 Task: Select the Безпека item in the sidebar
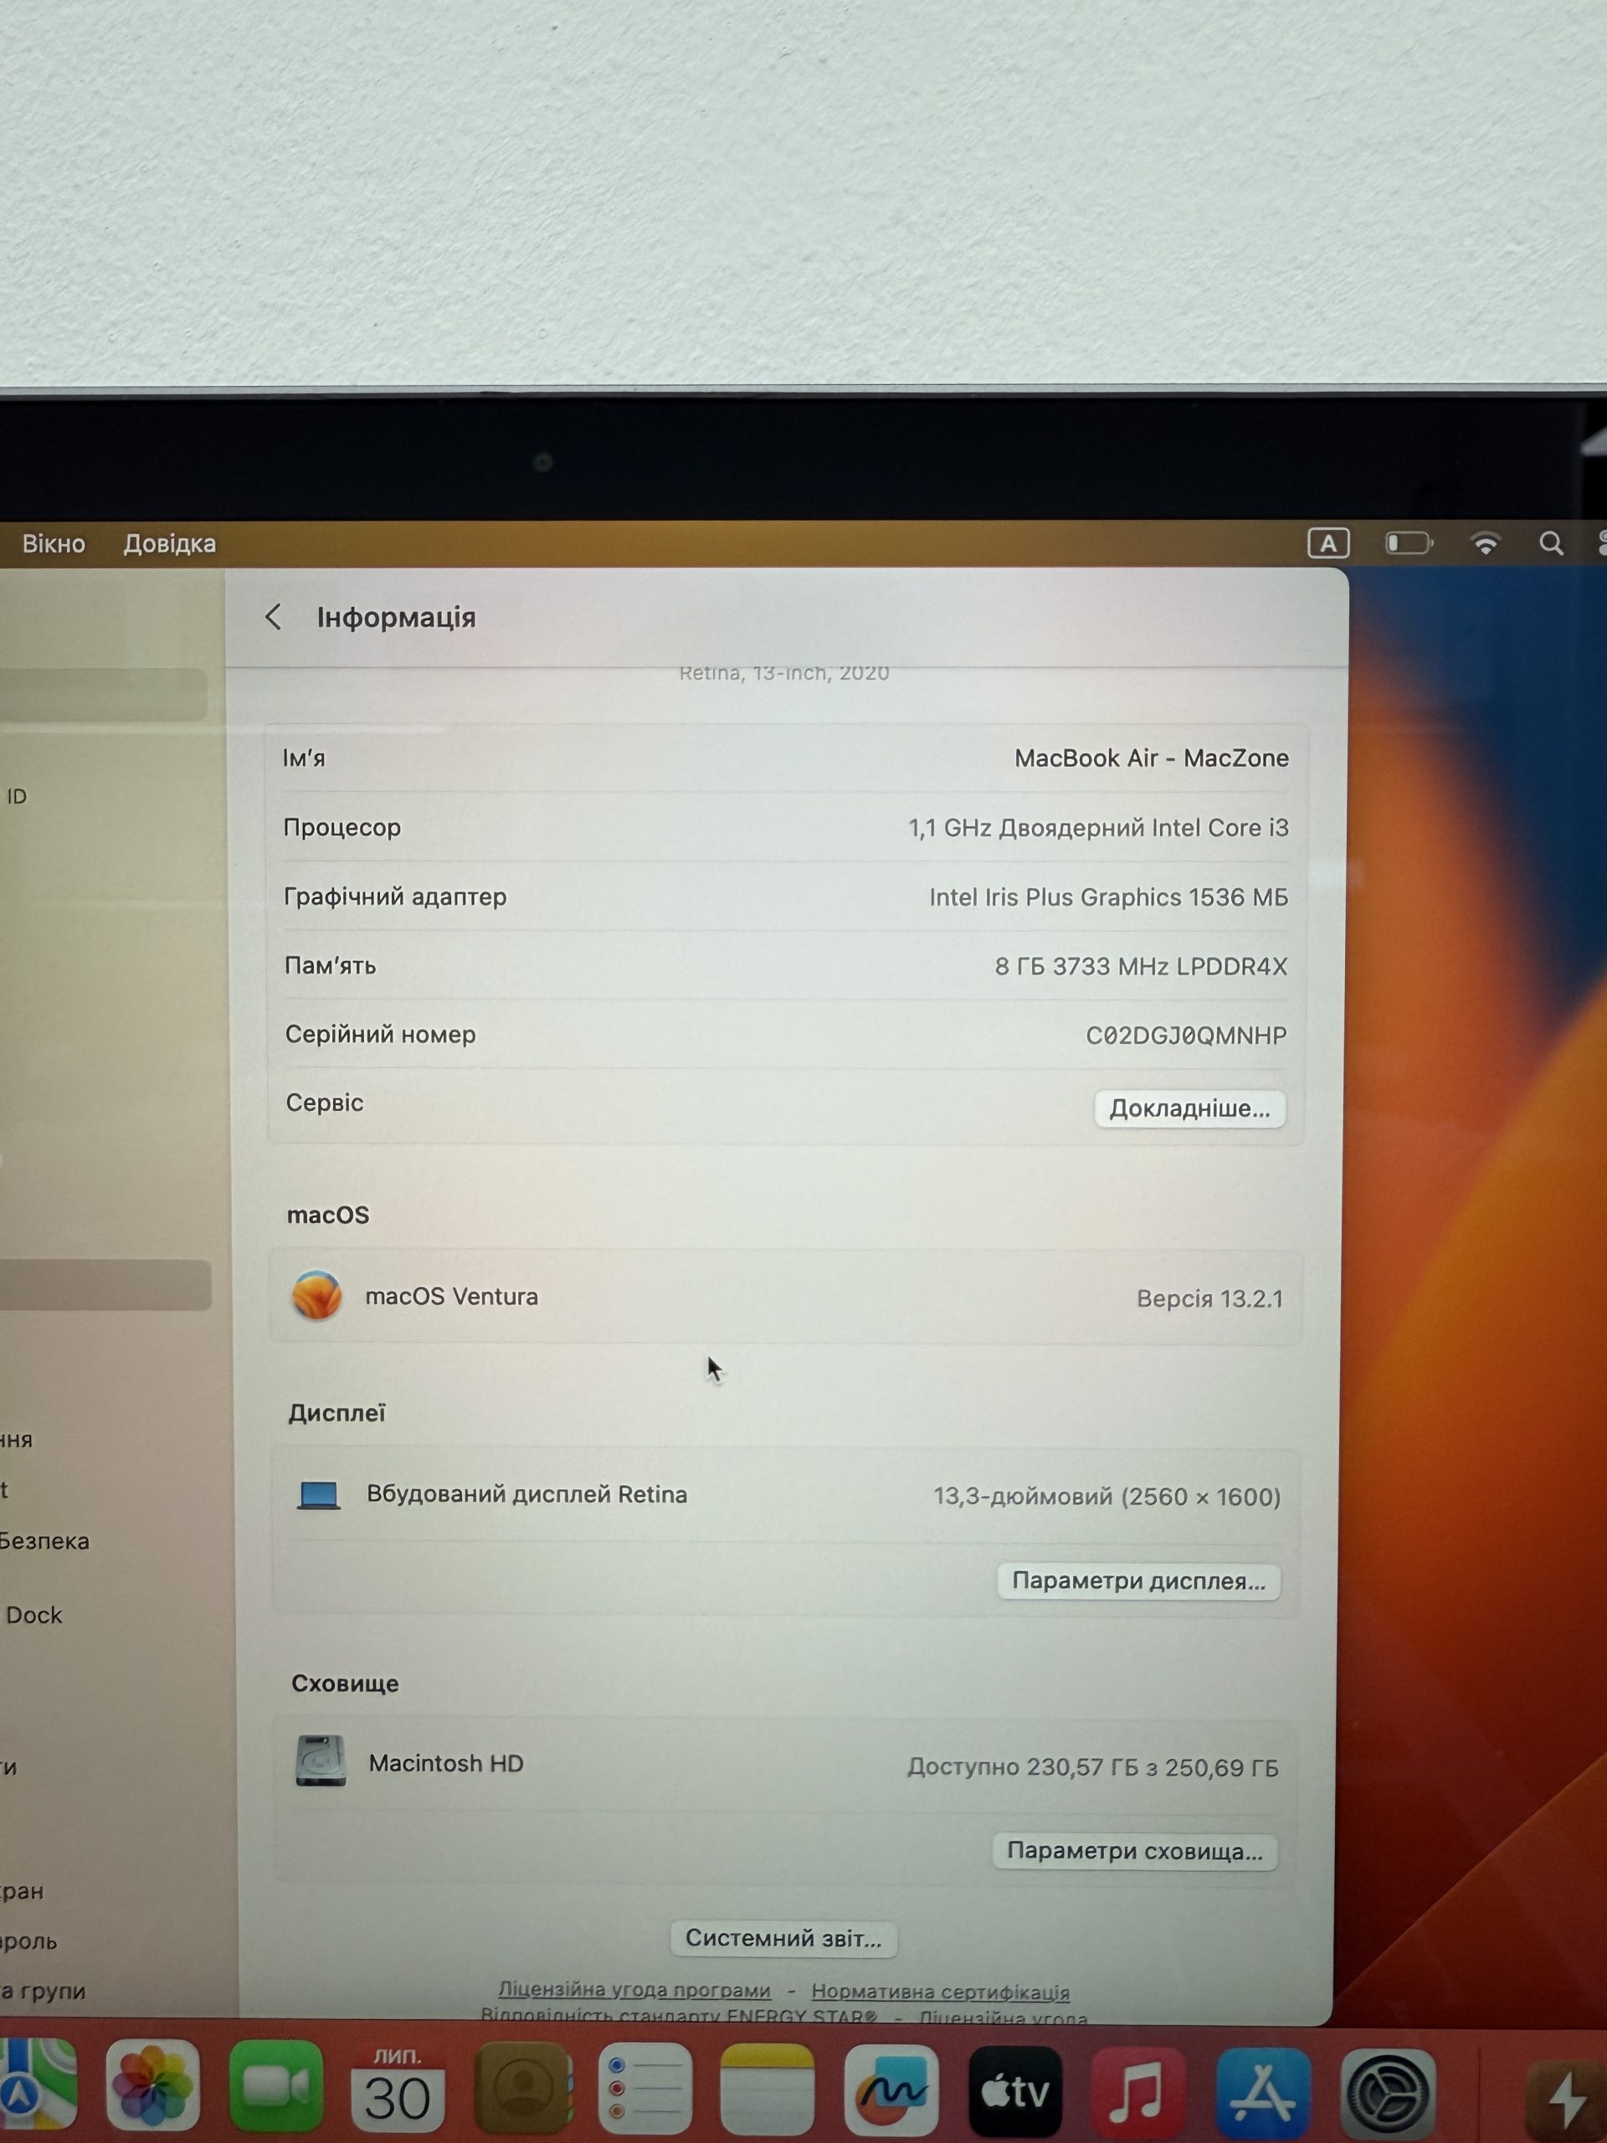(44, 1540)
